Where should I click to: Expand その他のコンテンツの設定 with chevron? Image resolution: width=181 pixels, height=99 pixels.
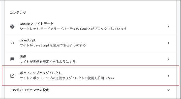click(169, 90)
